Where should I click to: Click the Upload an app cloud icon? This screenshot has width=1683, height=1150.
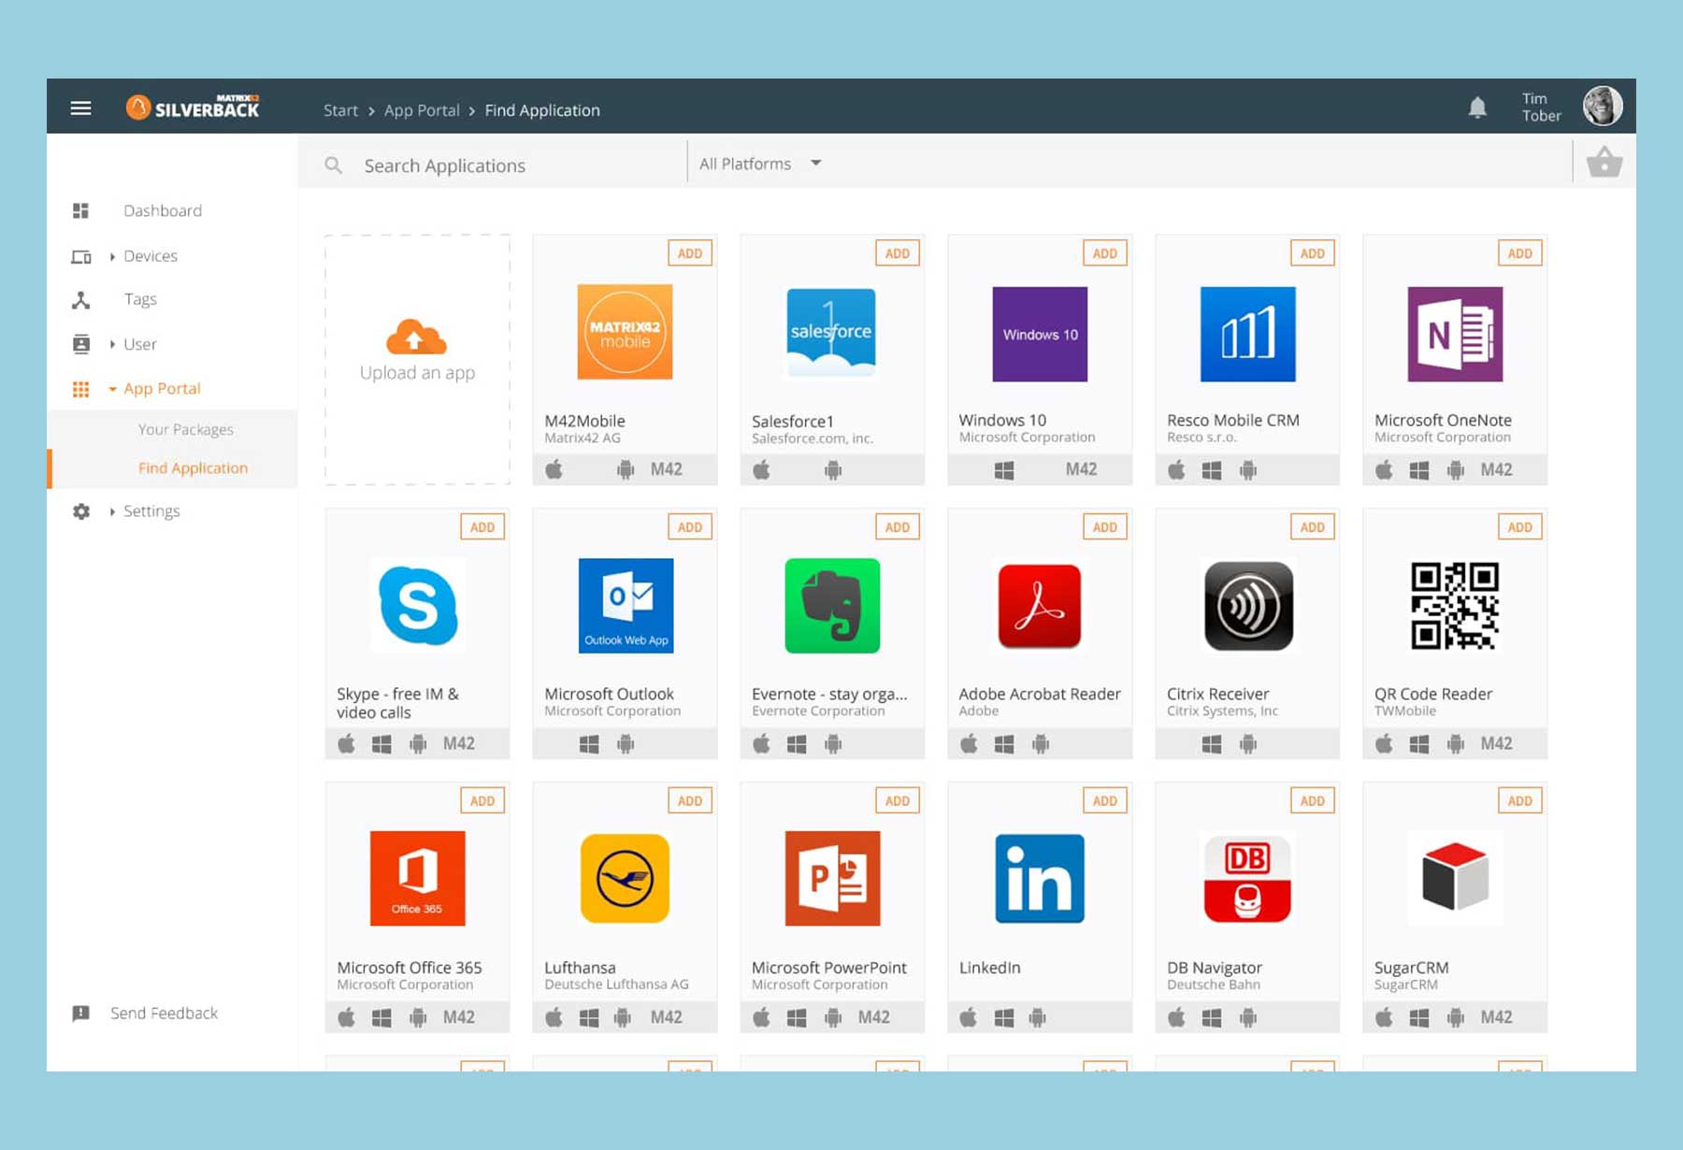click(417, 338)
